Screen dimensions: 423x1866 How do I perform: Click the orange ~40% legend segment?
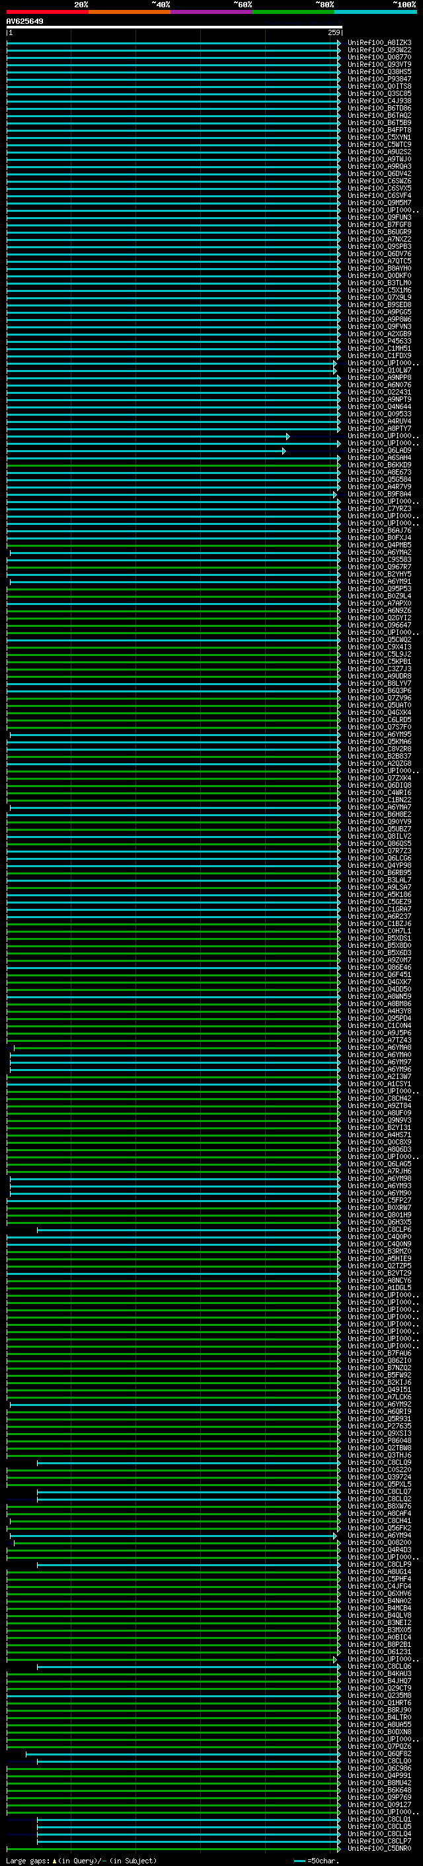coord(130,12)
